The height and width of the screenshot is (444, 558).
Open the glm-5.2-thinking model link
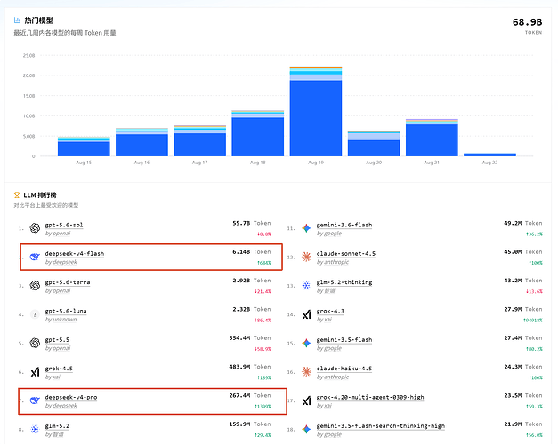point(344,282)
